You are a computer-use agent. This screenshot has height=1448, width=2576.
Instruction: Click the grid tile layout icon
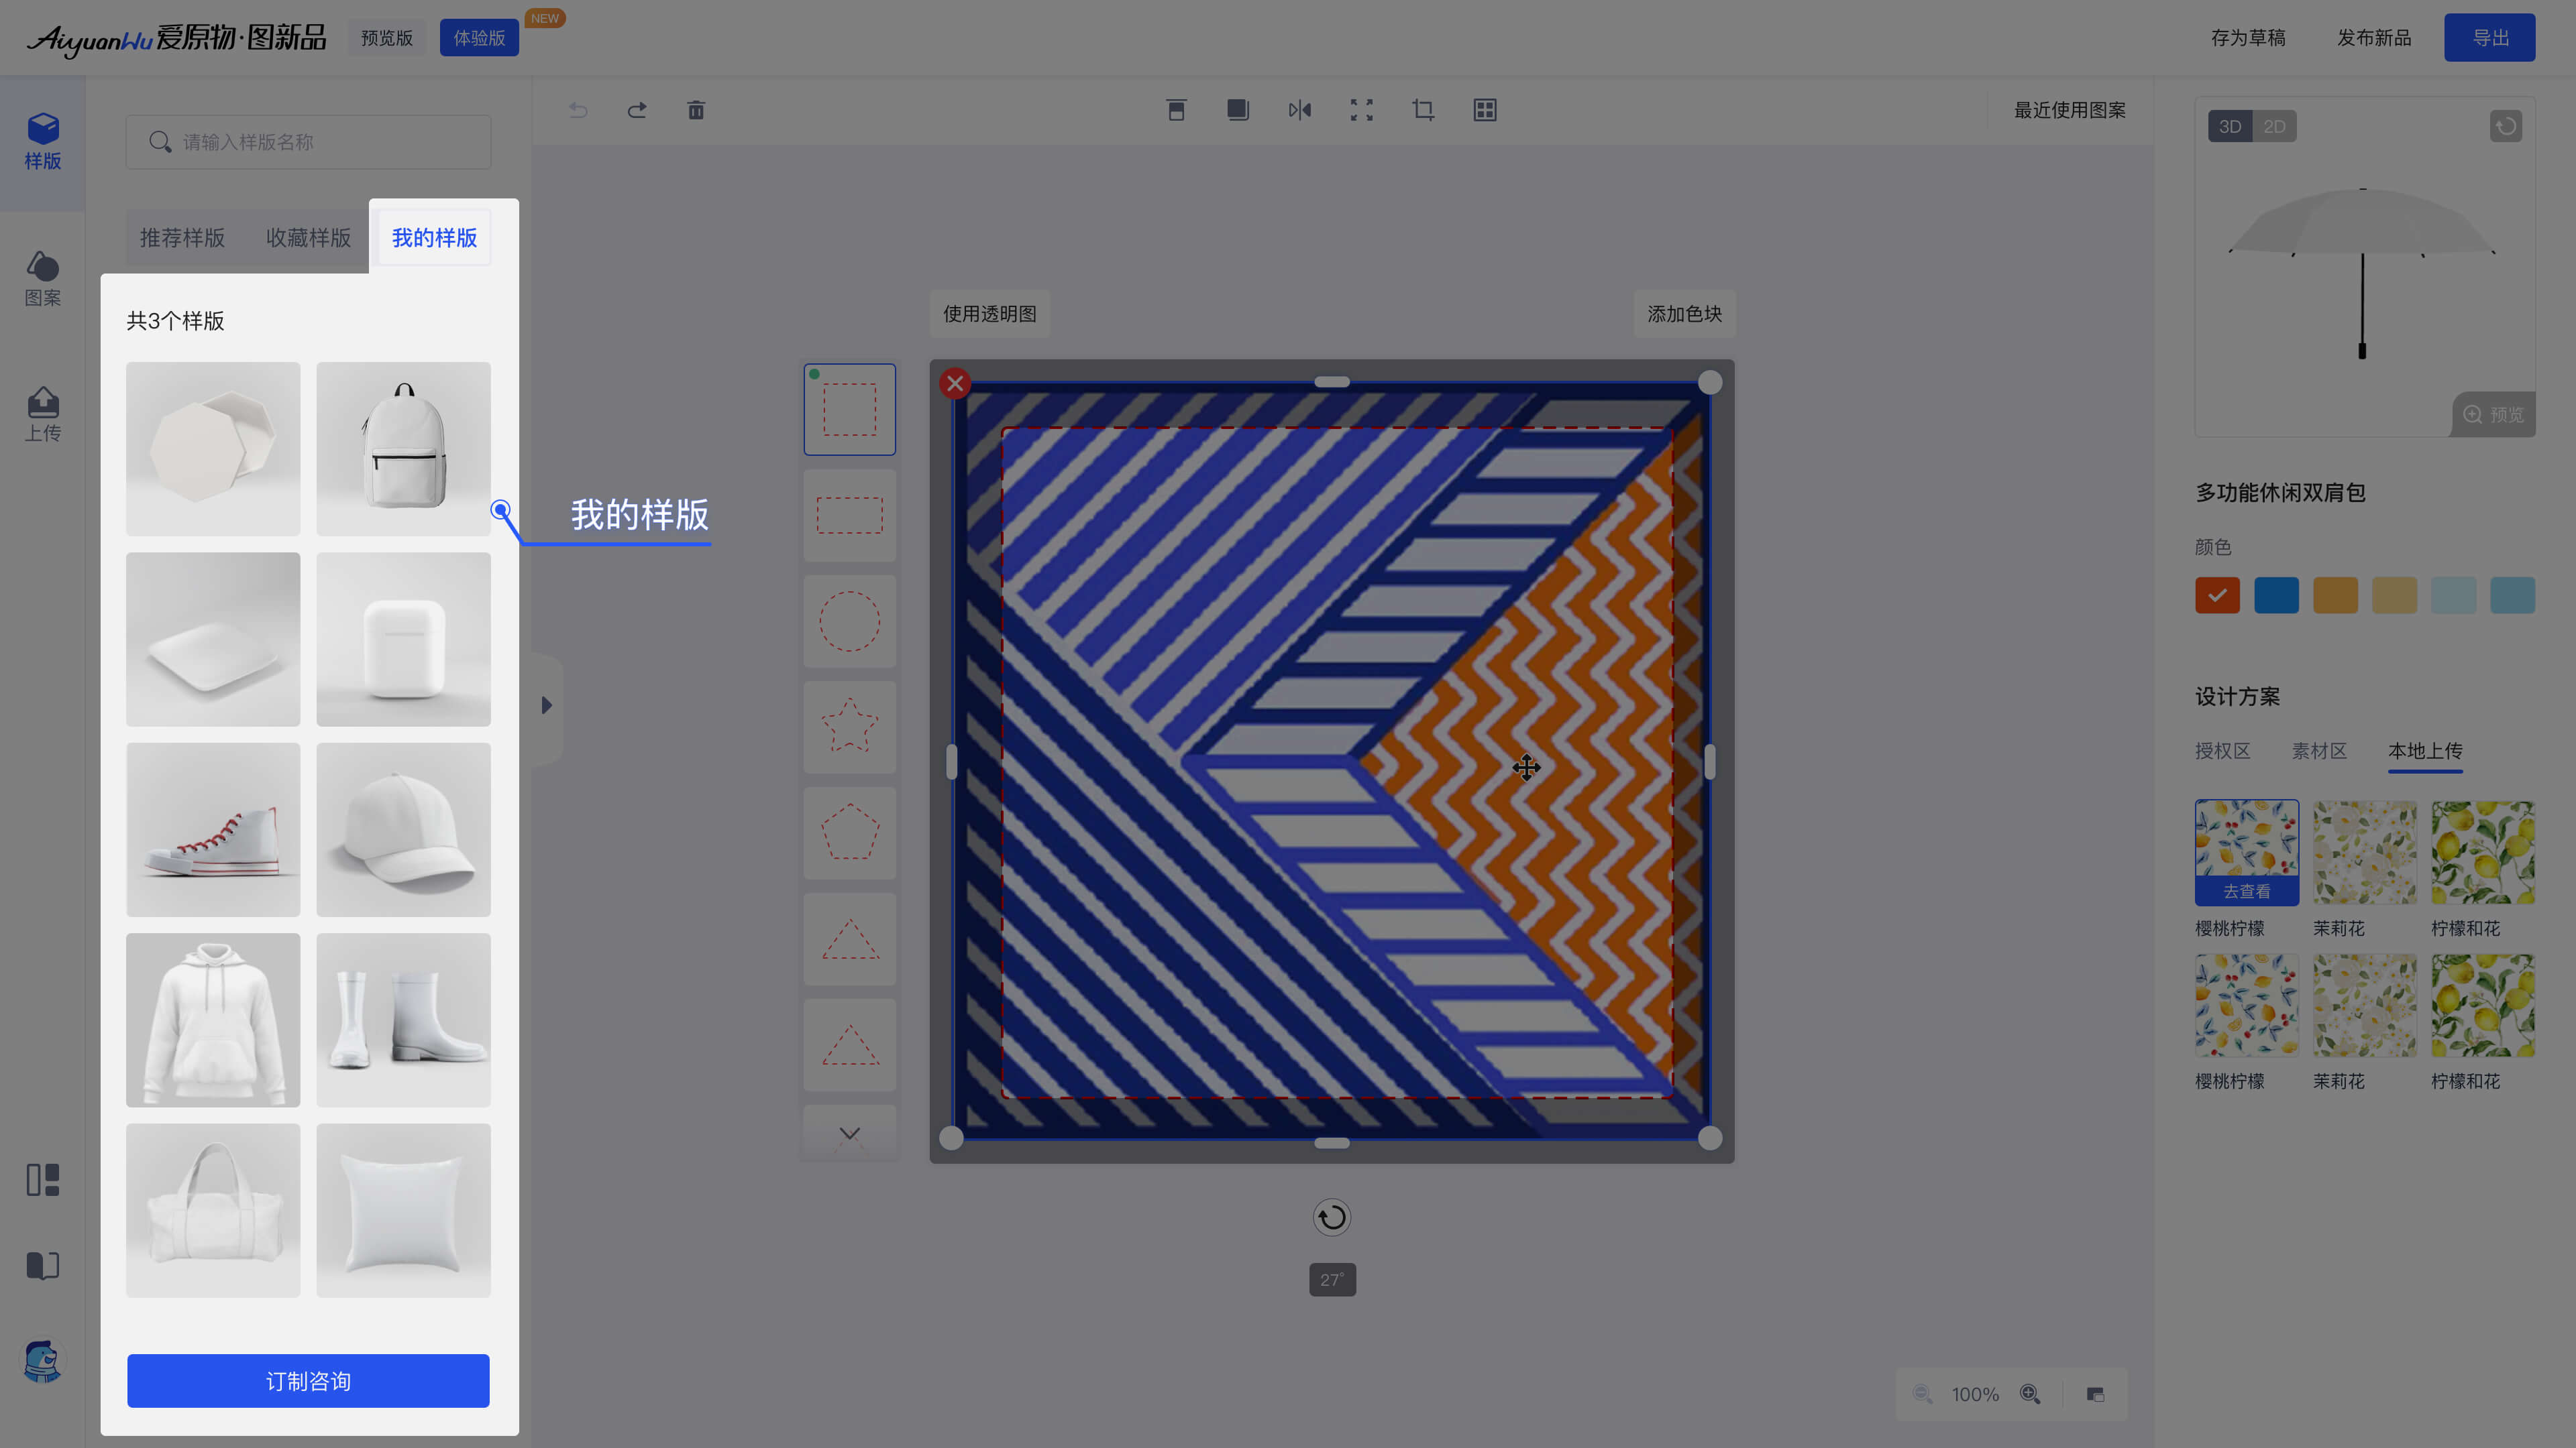tap(1485, 110)
